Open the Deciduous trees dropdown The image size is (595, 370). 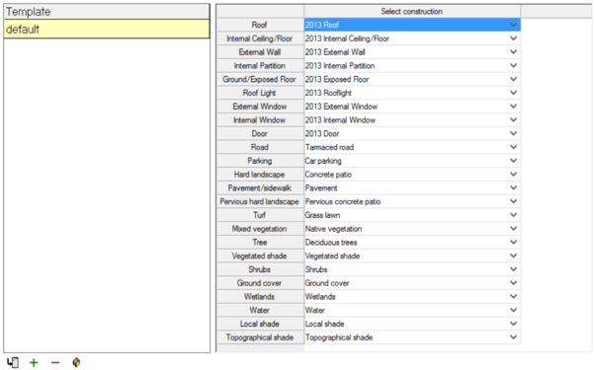pos(513,243)
